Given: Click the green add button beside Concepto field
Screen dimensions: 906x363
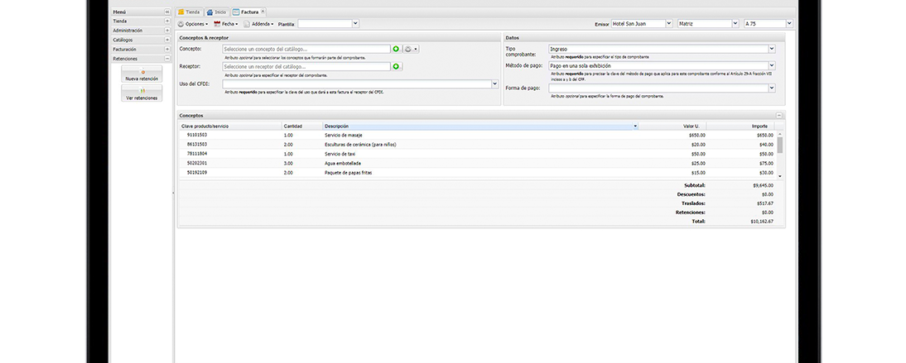Looking at the screenshot, I should (x=396, y=49).
